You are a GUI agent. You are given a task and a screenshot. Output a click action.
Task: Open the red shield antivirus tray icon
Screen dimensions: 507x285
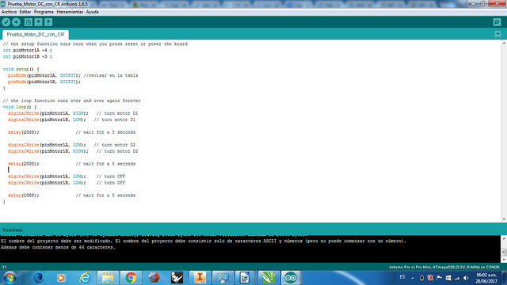pos(430,278)
